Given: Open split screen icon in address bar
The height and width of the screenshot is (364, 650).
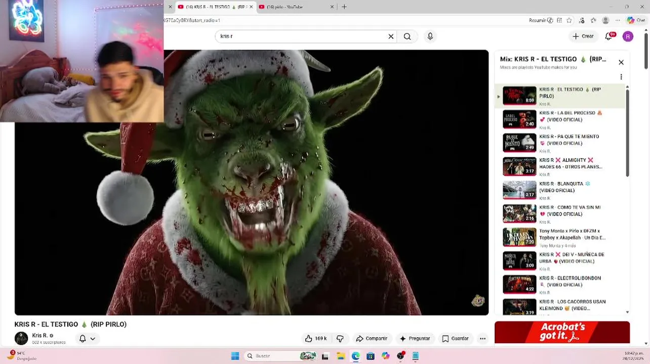Looking at the screenshot, I should (x=559, y=20).
